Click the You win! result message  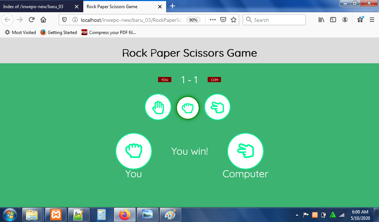[x=189, y=151]
